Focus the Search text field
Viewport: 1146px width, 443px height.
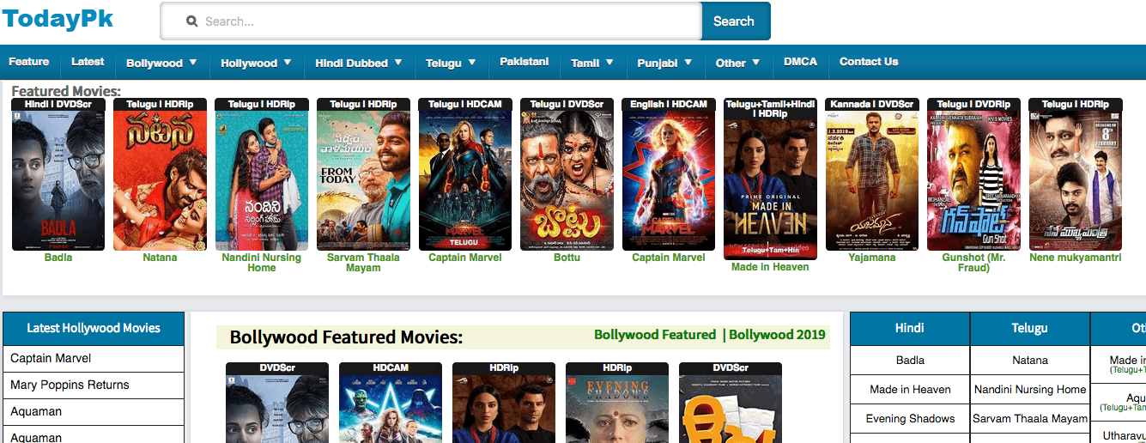pyautogui.click(x=431, y=21)
